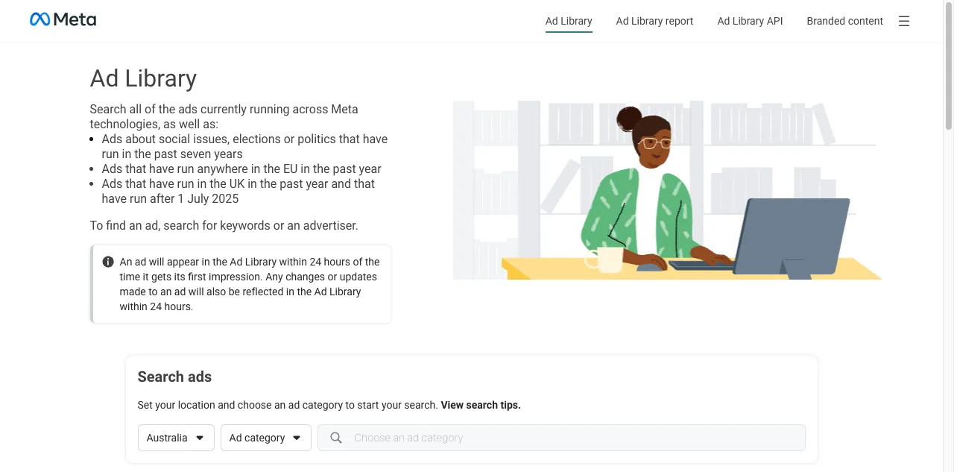The height and width of the screenshot is (472, 954).
Task: Click the 'Search ads' heading
Action: (174, 377)
